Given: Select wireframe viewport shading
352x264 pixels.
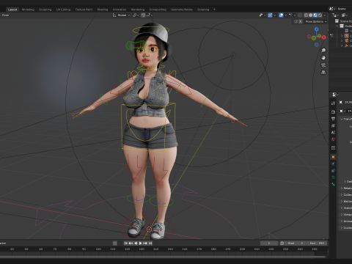Looking at the screenshot, I should click(x=306, y=15).
